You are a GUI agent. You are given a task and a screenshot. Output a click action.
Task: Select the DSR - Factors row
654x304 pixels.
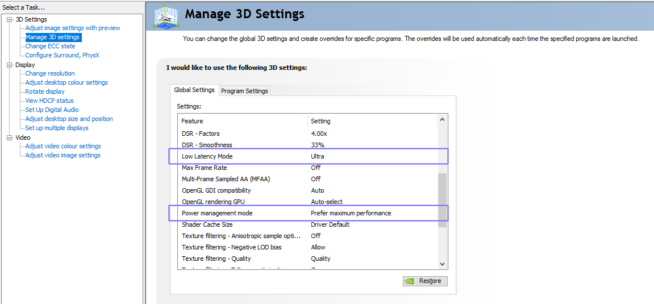(308, 134)
